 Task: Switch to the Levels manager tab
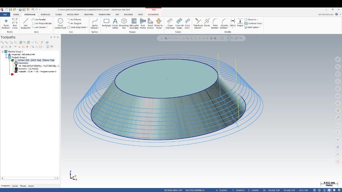(31, 186)
